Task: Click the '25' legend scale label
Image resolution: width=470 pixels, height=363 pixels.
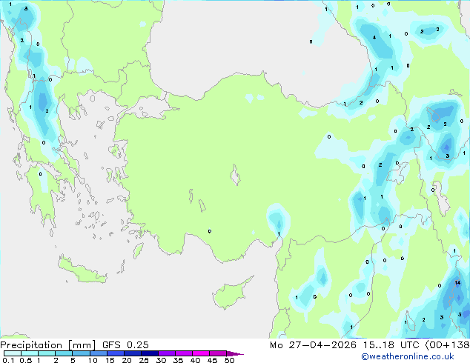Action: [x=144, y=360]
